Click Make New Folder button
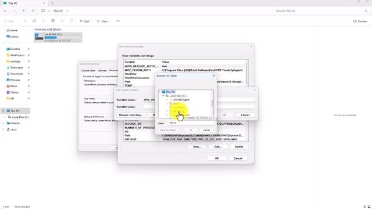 tap(168, 130)
